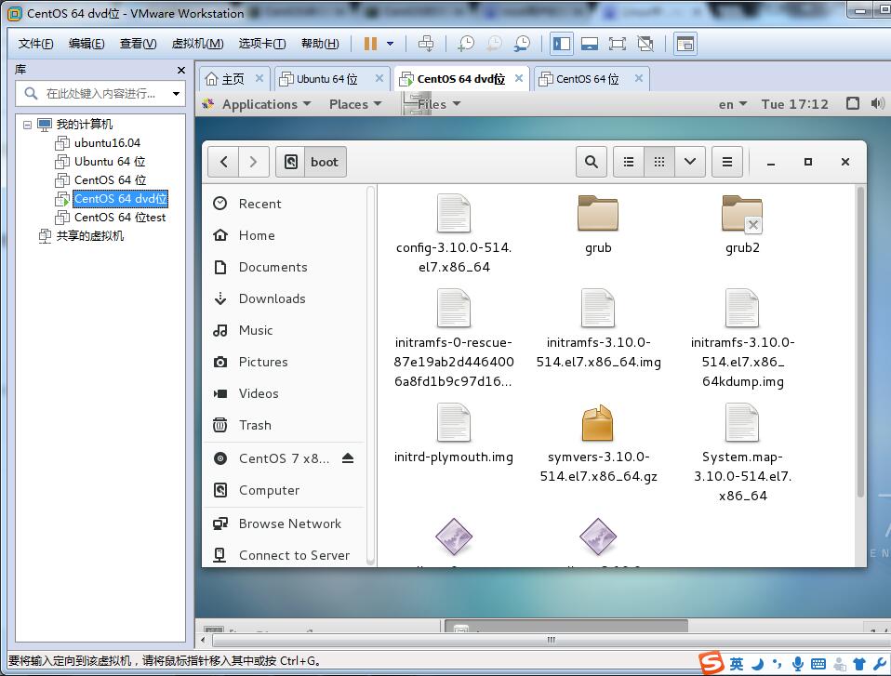Collapse the 我的计算机 tree node
Viewport: 891px width, 676px height.
pyautogui.click(x=27, y=125)
